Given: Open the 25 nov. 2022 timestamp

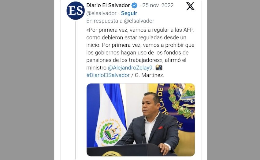Looking at the screenshot, I should pyautogui.click(x=158, y=5).
